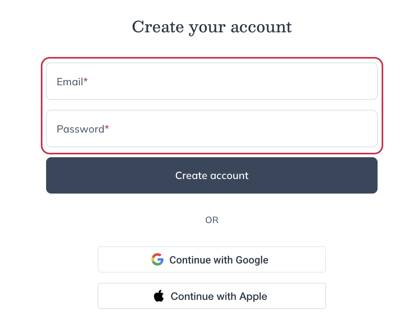Click the Continue with Google text label
Image resolution: width=418 pixels, height=333 pixels.
pyautogui.click(x=219, y=260)
